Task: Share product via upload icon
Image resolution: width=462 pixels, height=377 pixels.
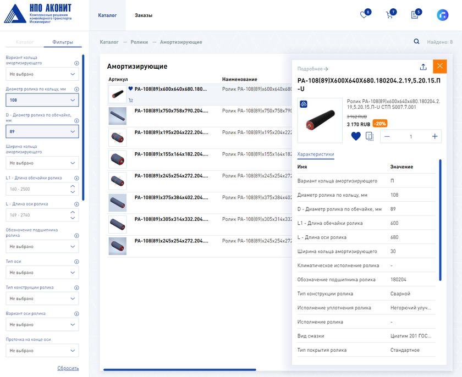Action: (423, 67)
